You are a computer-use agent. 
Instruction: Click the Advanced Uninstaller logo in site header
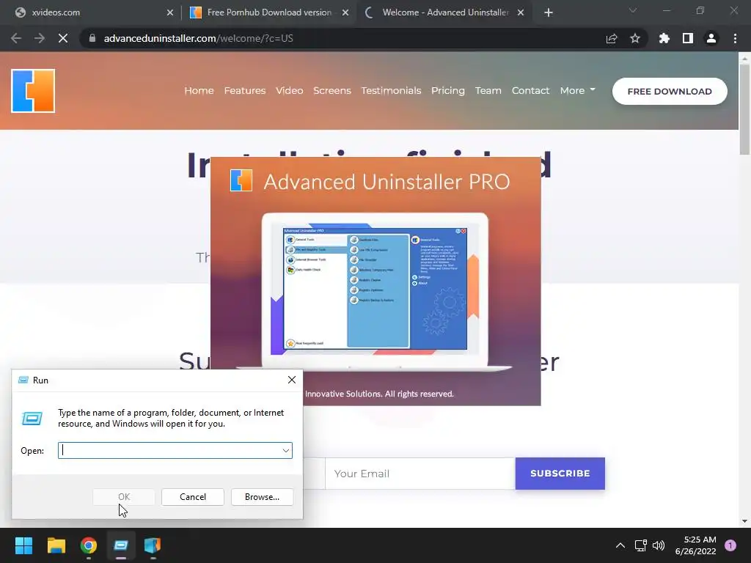pyautogui.click(x=33, y=91)
